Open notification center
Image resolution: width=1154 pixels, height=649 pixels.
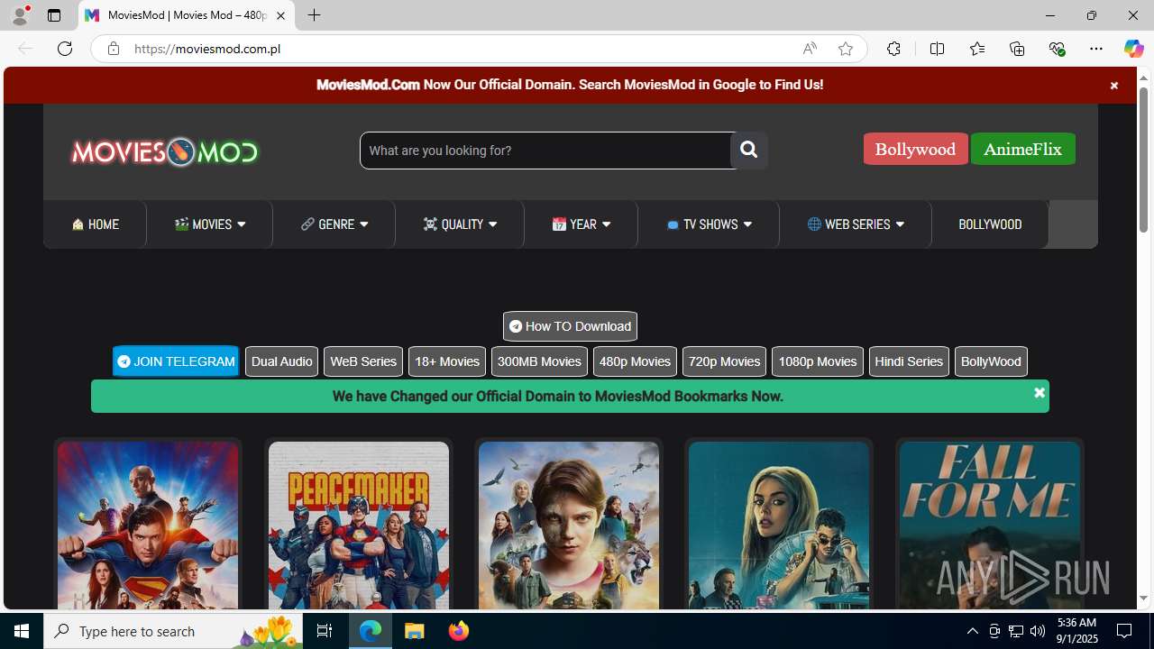tap(1125, 631)
